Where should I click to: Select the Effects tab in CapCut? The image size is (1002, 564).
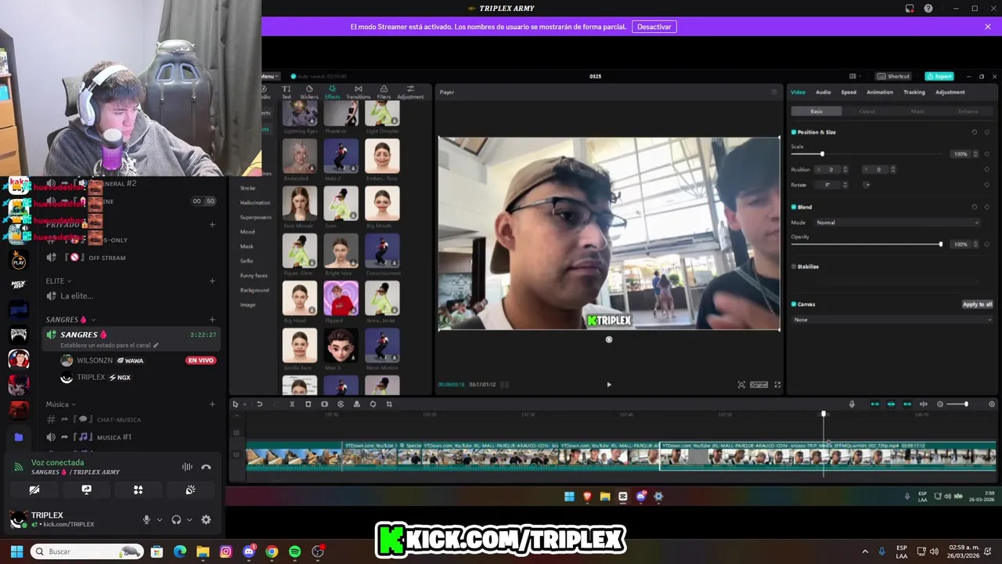pos(333,92)
